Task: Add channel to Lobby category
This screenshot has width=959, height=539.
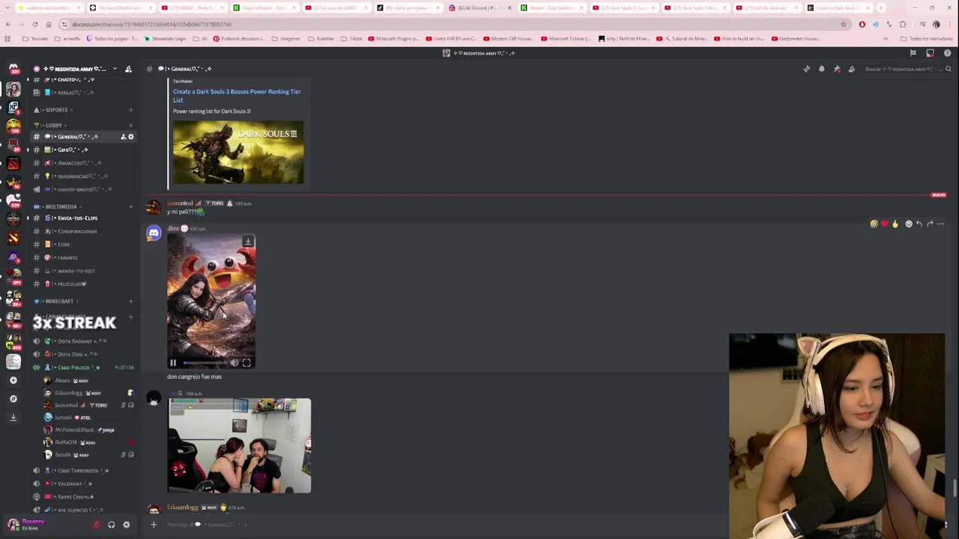Action: (130, 125)
